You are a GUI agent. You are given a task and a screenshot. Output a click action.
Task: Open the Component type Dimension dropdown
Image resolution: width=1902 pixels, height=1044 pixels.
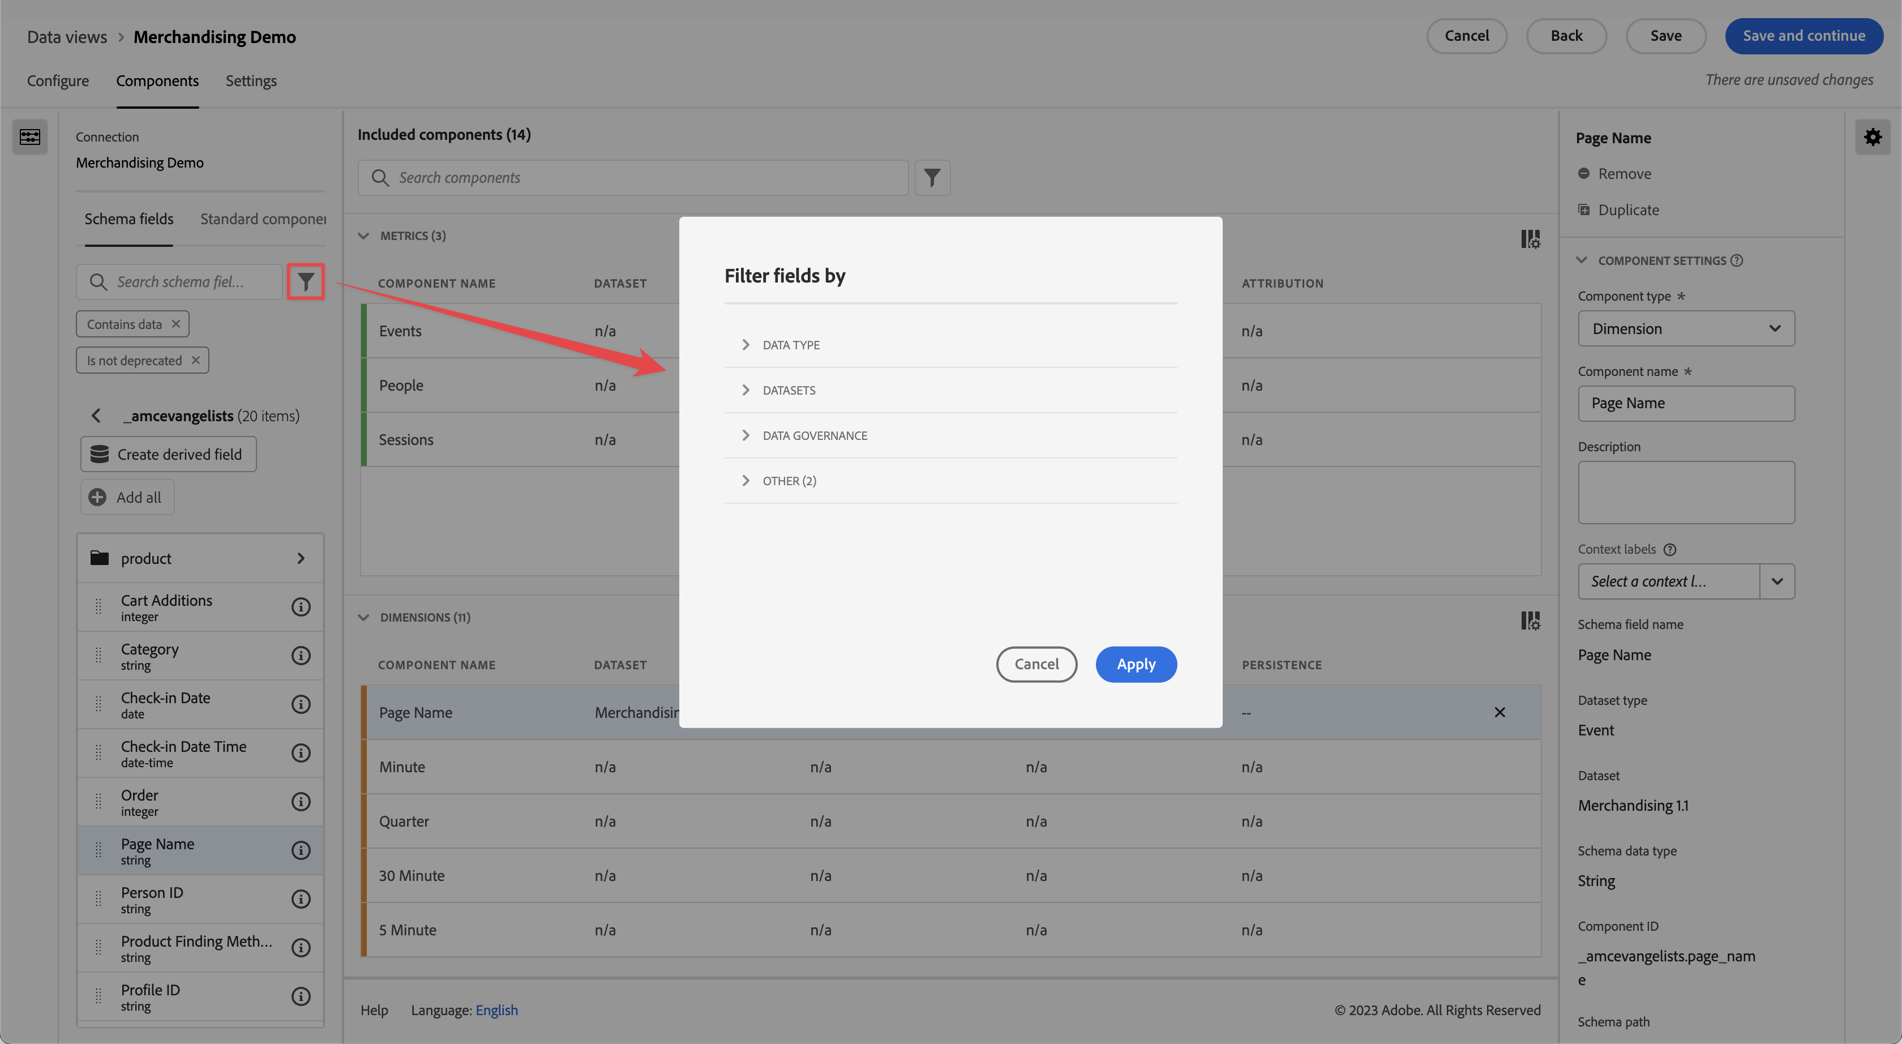pyautogui.click(x=1686, y=328)
